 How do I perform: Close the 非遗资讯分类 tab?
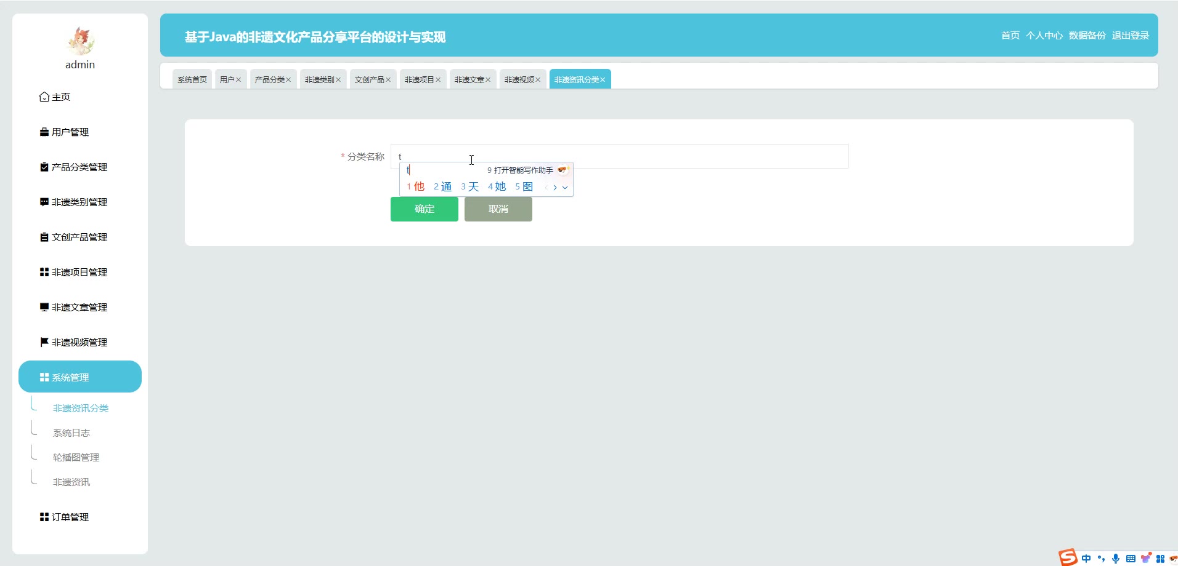pos(603,80)
